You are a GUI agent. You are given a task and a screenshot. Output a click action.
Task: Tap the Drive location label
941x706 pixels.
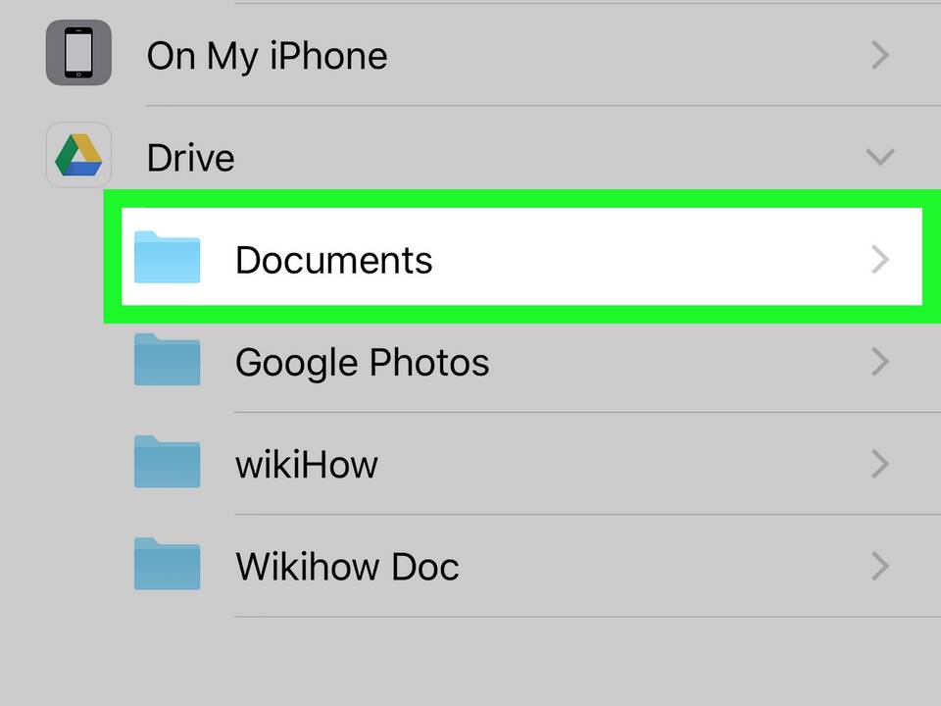click(x=191, y=158)
